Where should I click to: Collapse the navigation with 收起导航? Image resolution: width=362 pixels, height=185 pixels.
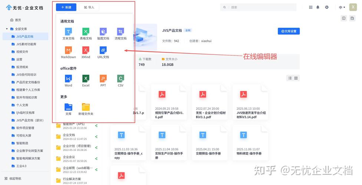click(13, 179)
